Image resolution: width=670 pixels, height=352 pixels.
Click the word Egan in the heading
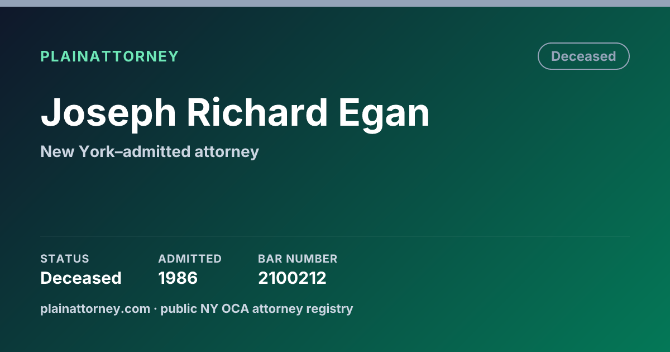point(384,114)
